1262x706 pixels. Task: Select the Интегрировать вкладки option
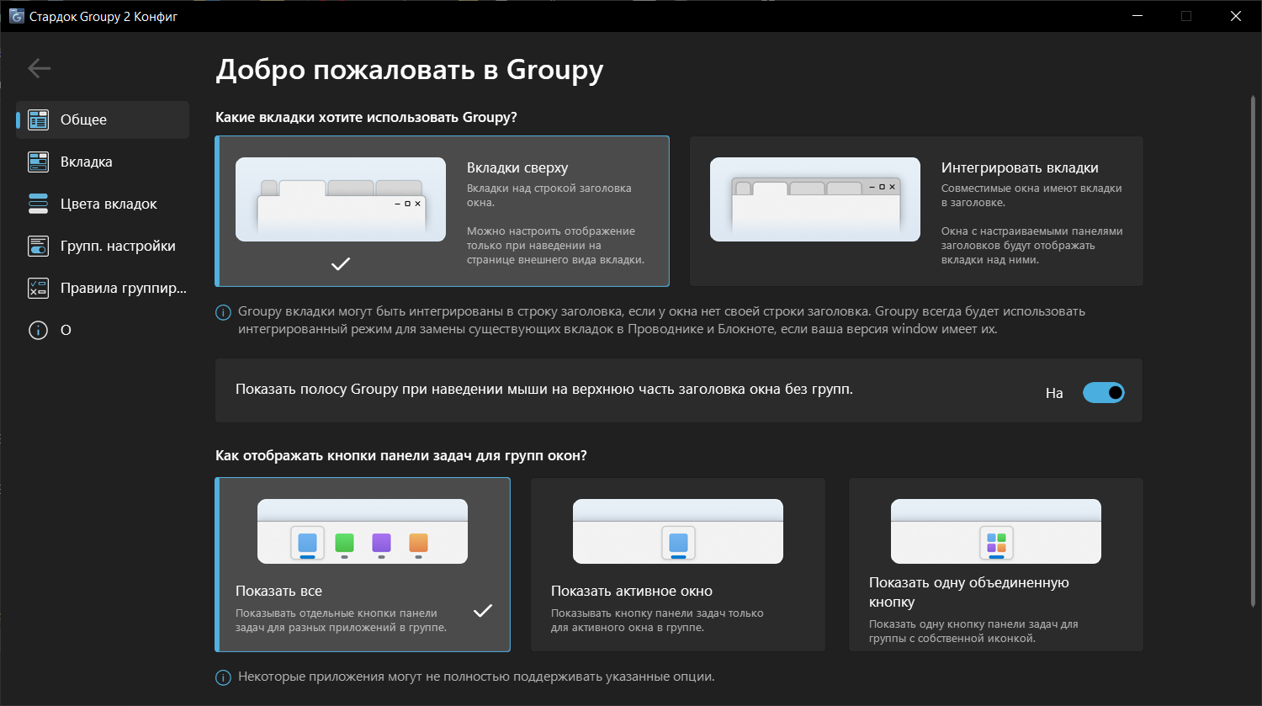(x=916, y=211)
